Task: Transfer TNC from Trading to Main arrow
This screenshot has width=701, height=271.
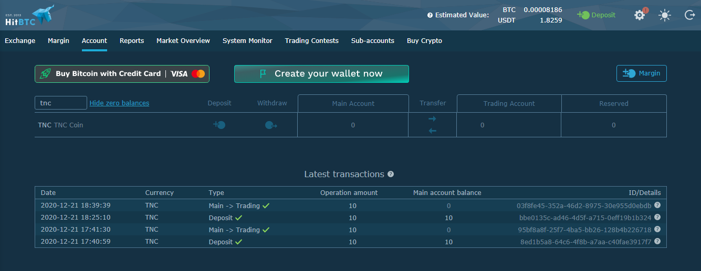Action: point(432,131)
